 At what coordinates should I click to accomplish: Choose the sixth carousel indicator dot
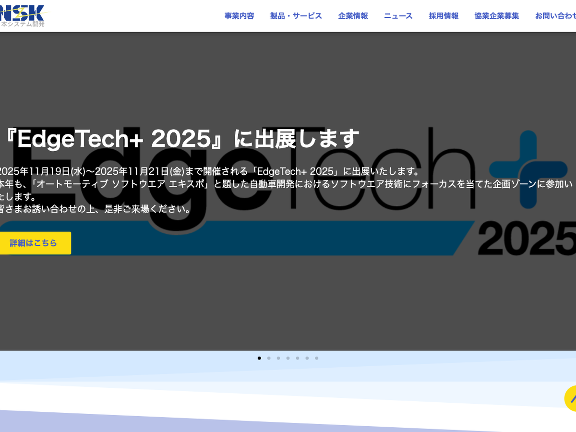[x=307, y=358]
